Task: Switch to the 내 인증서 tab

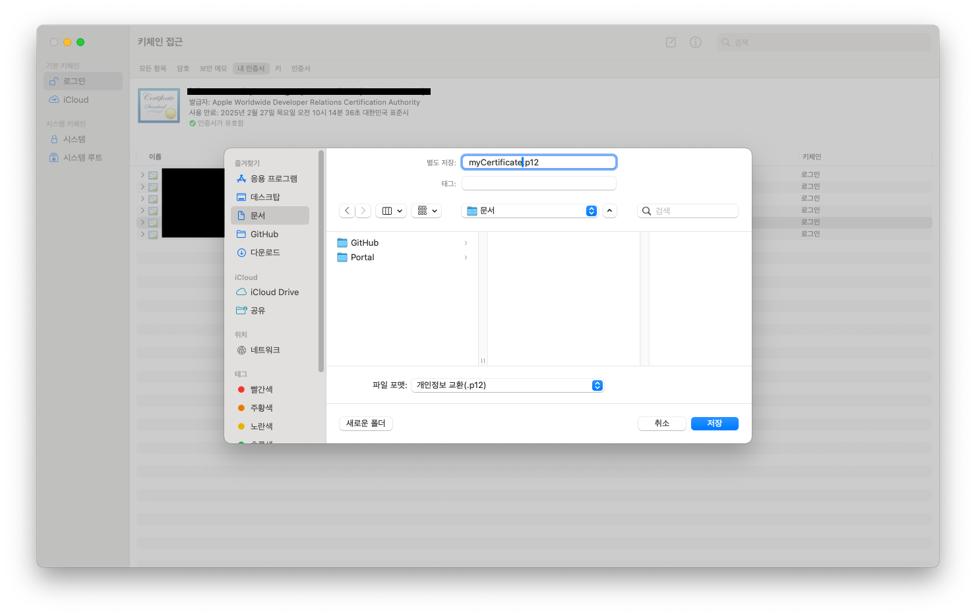Action: point(251,69)
